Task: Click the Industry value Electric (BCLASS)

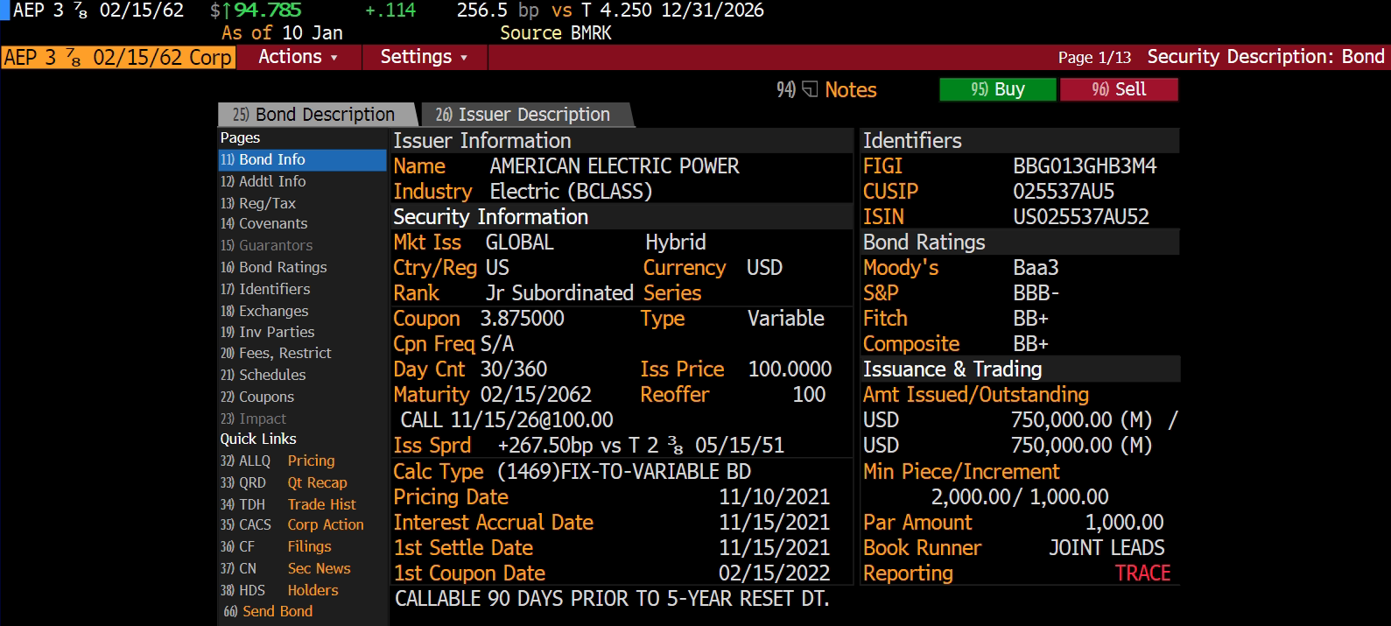Action: click(571, 191)
